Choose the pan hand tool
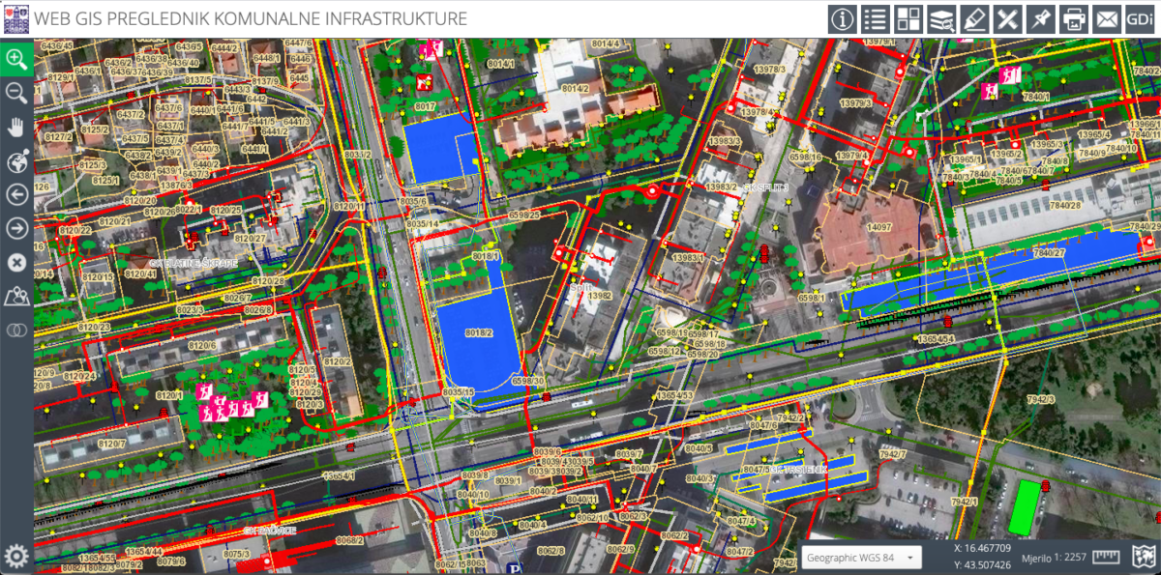The image size is (1161, 575). (x=16, y=127)
